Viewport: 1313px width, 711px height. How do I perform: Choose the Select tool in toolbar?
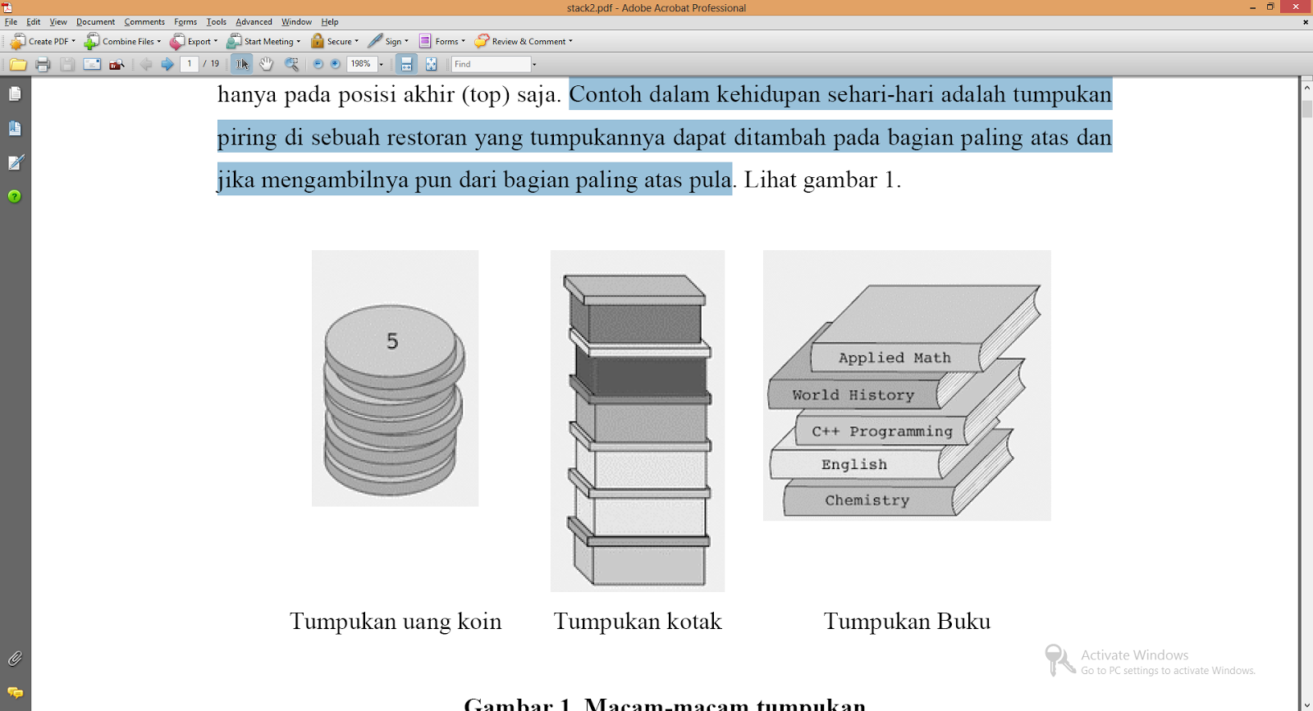coord(242,64)
